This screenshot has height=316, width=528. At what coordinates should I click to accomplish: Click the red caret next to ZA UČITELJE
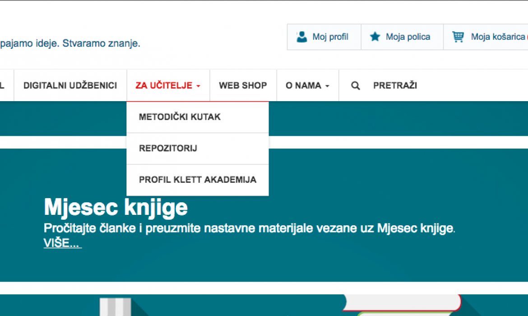click(x=199, y=86)
